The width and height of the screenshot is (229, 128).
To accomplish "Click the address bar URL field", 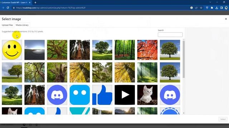I will tap(101, 8).
